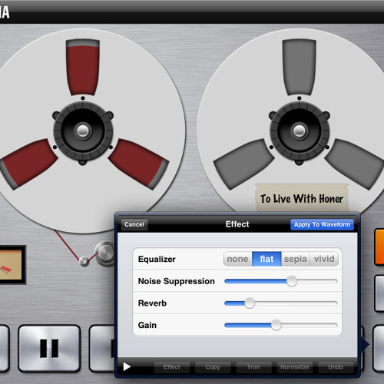The width and height of the screenshot is (384, 384).
Task: Click the Effect dialog title
Action: [x=237, y=224]
